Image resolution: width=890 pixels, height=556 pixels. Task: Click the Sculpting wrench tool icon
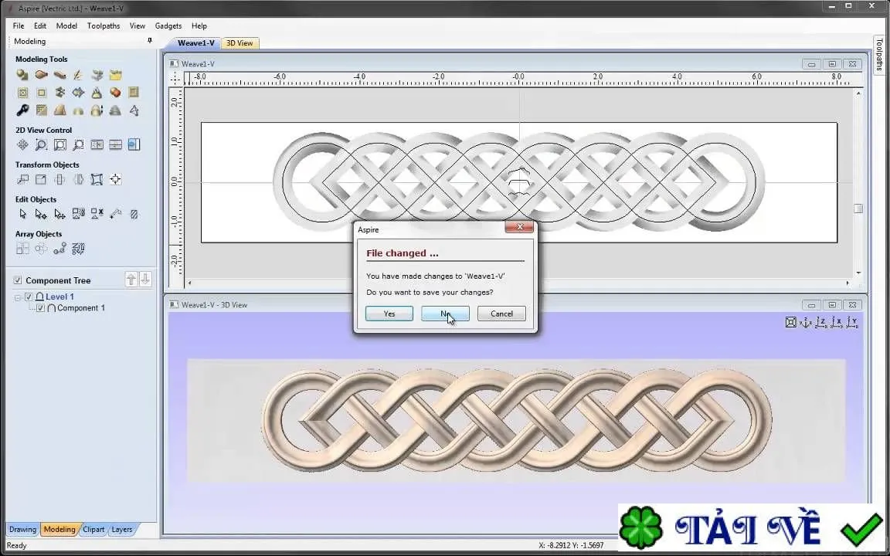[x=22, y=110]
